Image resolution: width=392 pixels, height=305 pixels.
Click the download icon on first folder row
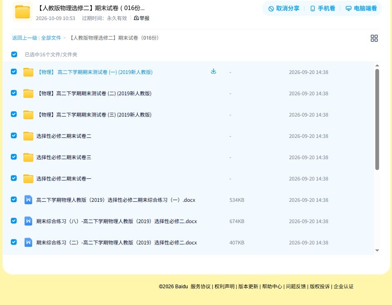click(213, 71)
